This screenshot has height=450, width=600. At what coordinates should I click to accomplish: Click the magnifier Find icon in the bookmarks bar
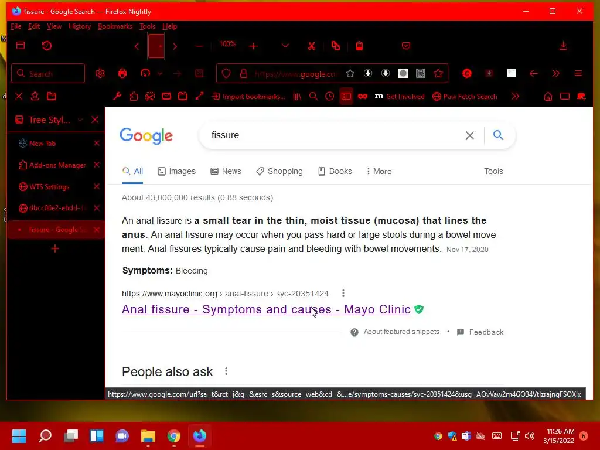click(x=313, y=97)
